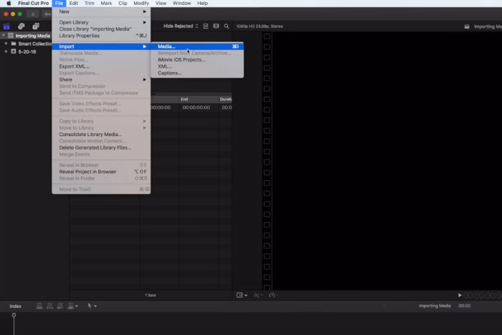Viewport: 502px width, 335px height.
Task: Select Delete Generated Library Files...
Action: click(95, 148)
